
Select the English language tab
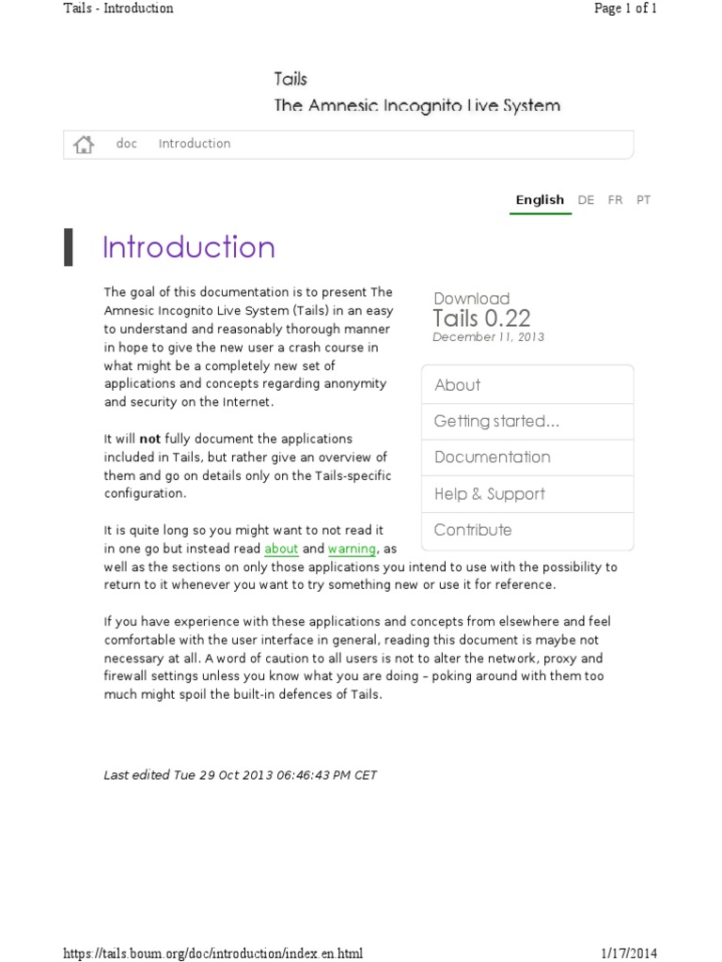(x=540, y=200)
